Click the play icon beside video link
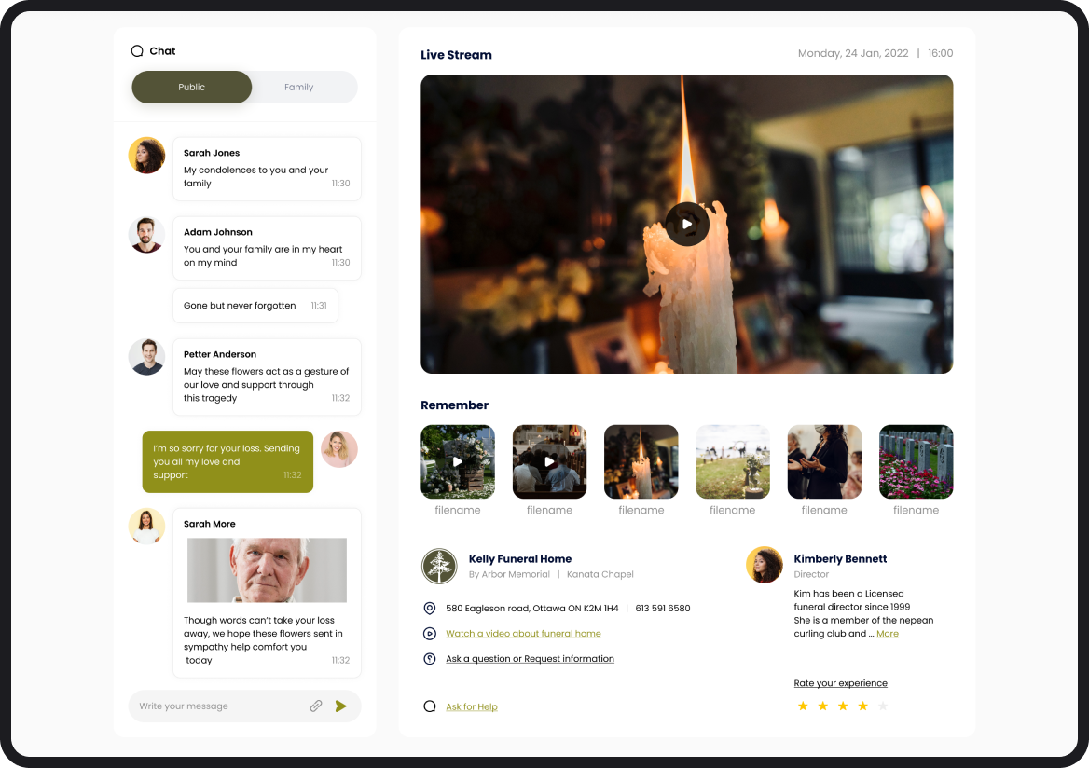The width and height of the screenshot is (1089, 768). 429,633
